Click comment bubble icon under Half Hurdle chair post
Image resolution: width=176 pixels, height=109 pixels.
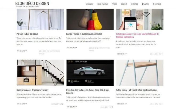160,104
